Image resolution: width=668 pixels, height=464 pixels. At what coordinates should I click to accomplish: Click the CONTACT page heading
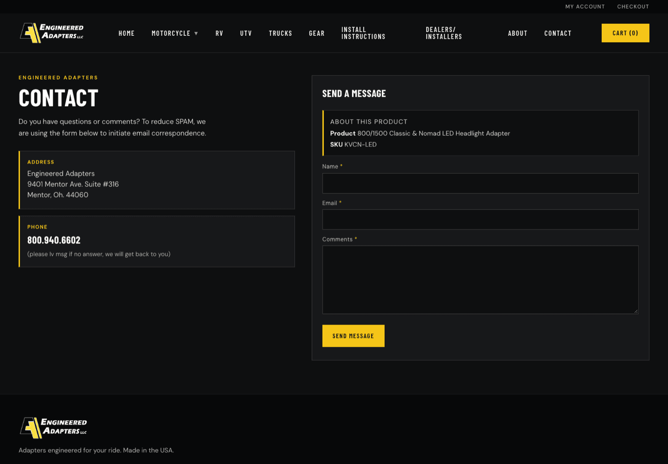coord(58,98)
